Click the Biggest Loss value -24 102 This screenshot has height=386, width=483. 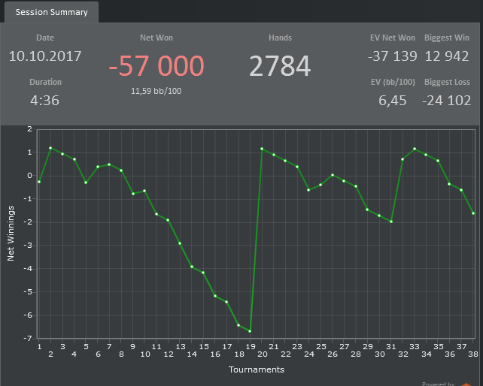pyautogui.click(x=447, y=101)
